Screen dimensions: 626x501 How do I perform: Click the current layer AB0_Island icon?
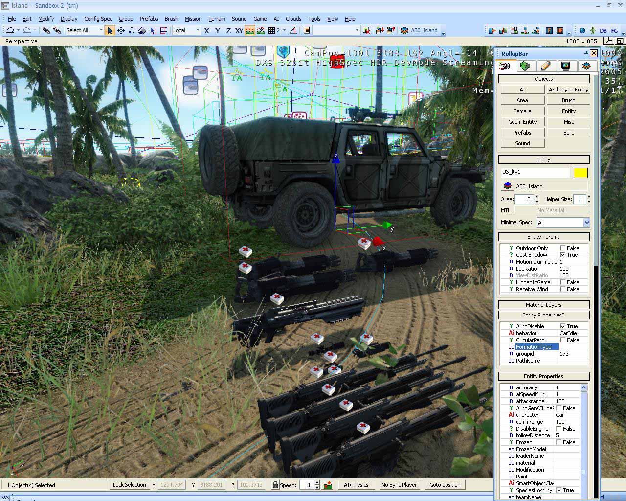pos(404,30)
